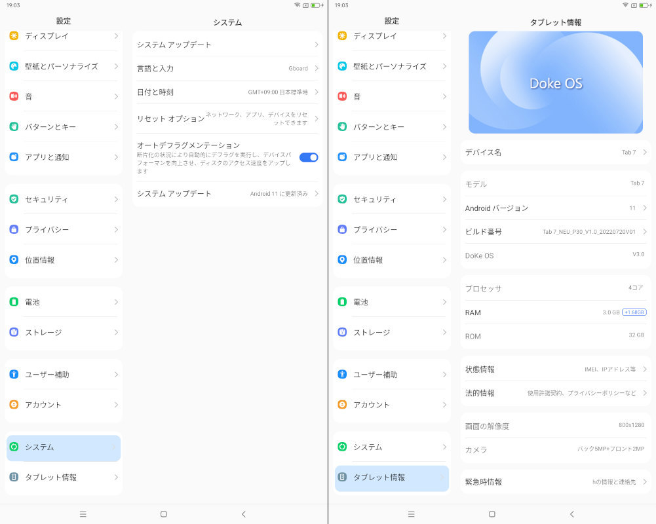Tap the recent apps icon on the left screen
The height and width of the screenshot is (524, 656).
tap(83, 514)
